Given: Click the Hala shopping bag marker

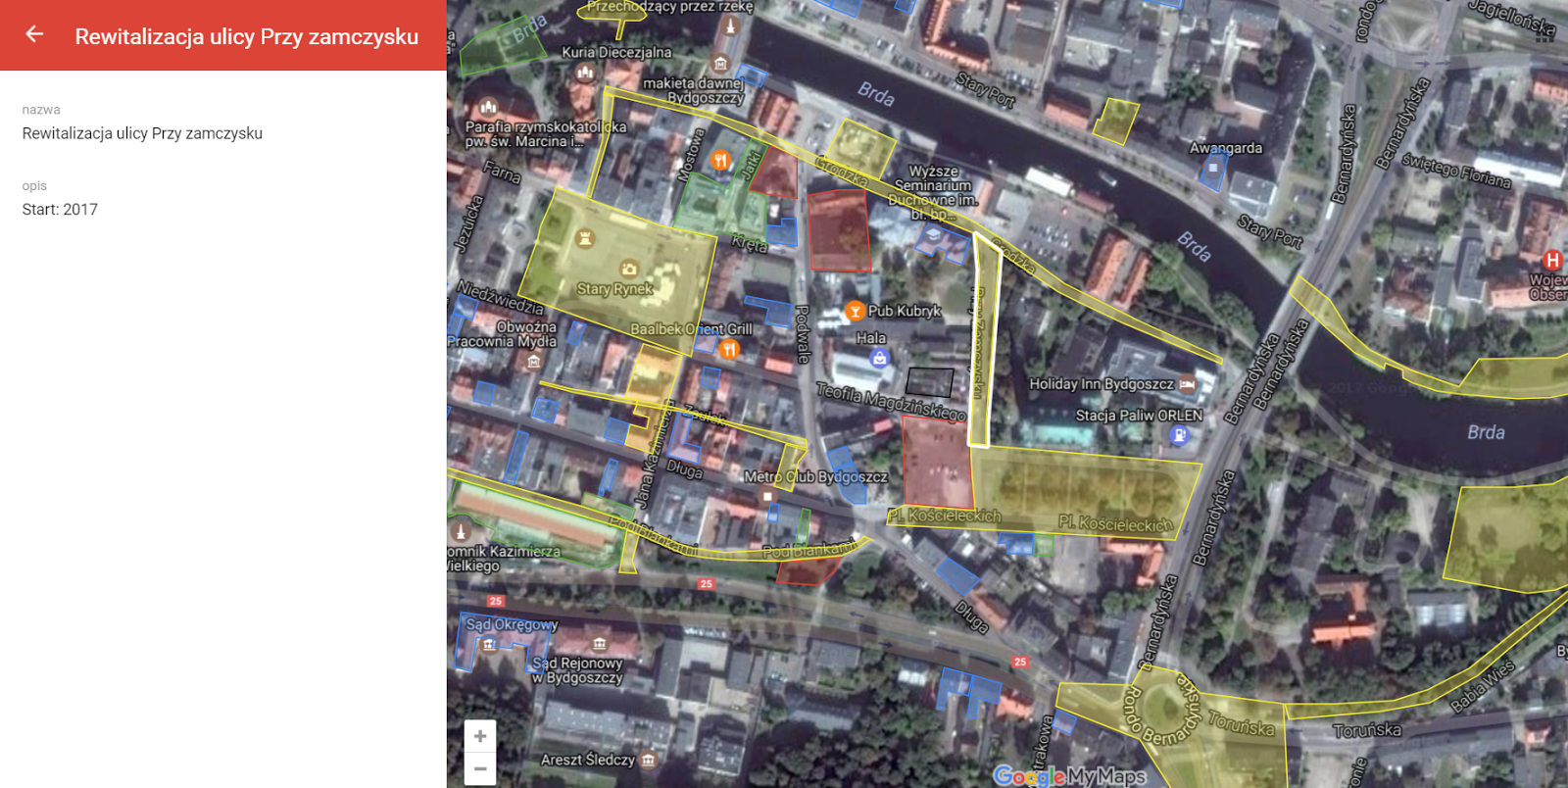Looking at the screenshot, I should (x=880, y=358).
